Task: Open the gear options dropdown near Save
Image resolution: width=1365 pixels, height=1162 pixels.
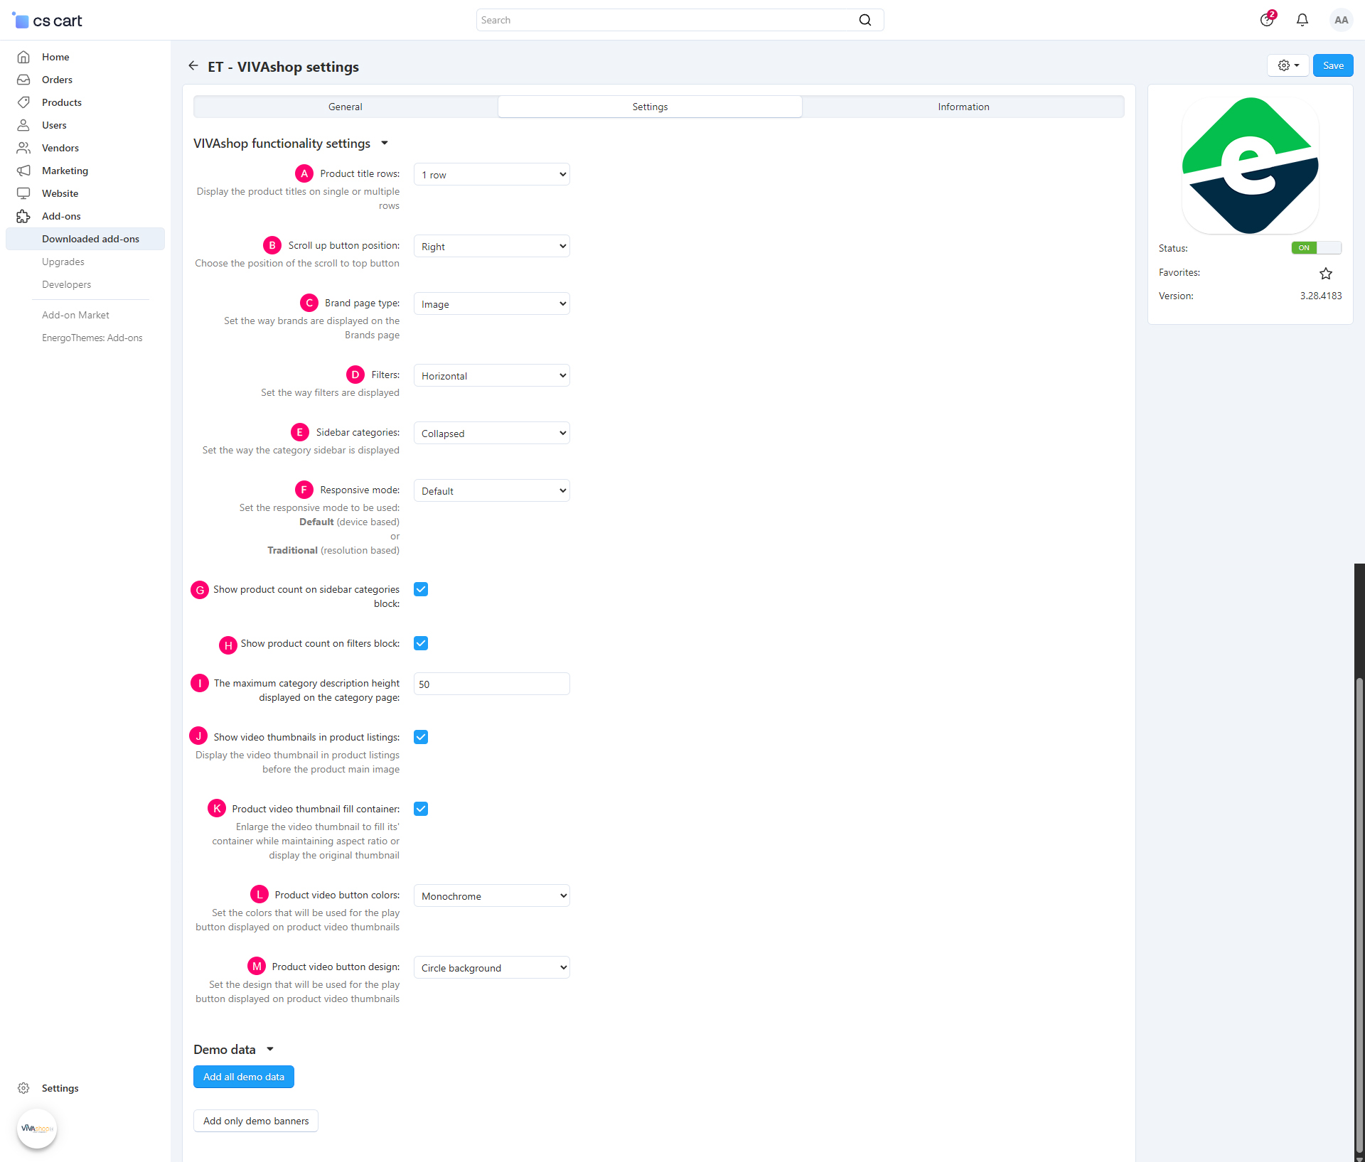Action: pyautogui.click(x=1288, y=65)
